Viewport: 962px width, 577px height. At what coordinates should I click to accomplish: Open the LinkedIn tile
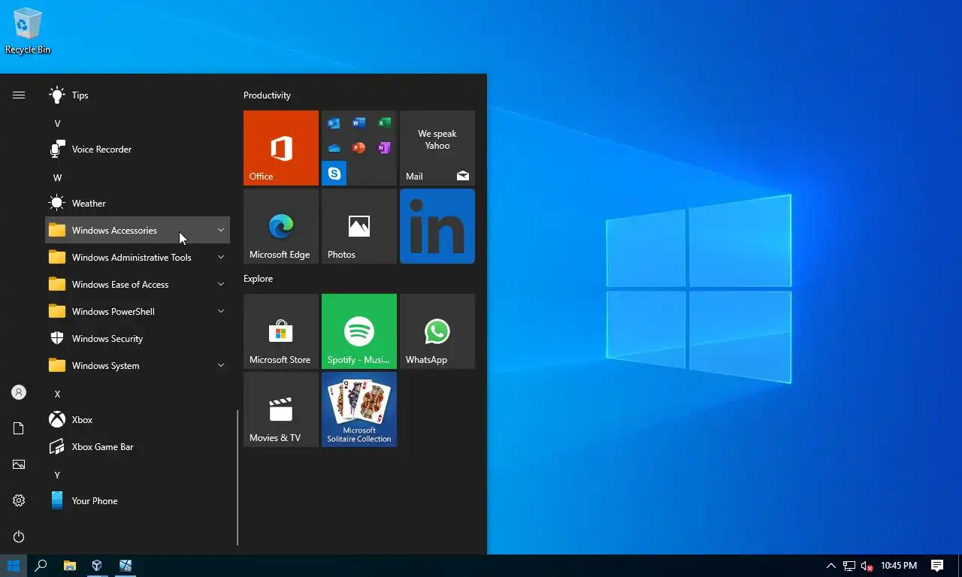tap(437, 226)
